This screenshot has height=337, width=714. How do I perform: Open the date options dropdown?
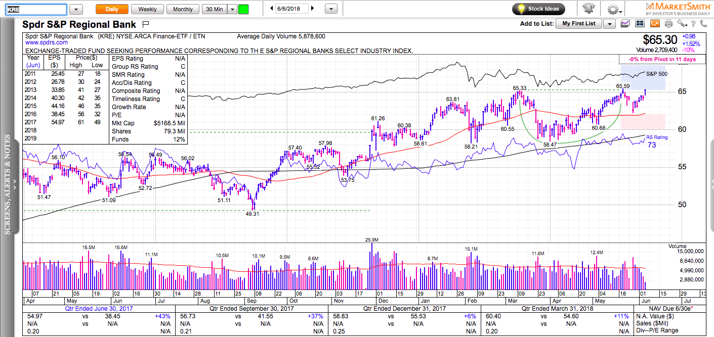(331, 9)
